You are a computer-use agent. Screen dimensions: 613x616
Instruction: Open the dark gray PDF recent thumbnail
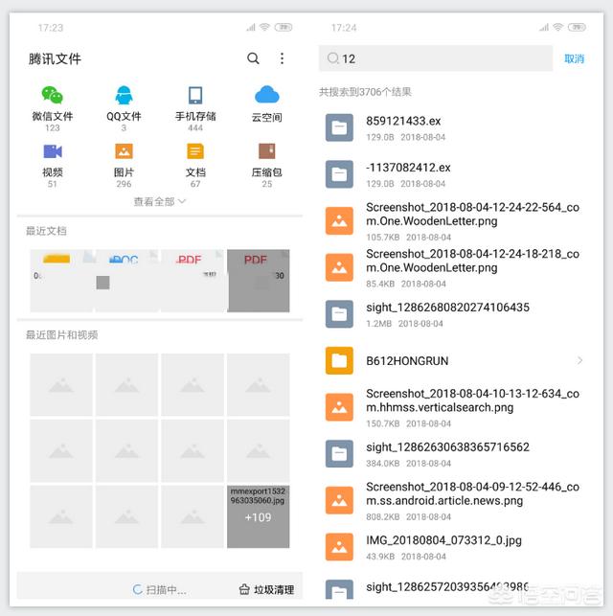coord(259,281)
